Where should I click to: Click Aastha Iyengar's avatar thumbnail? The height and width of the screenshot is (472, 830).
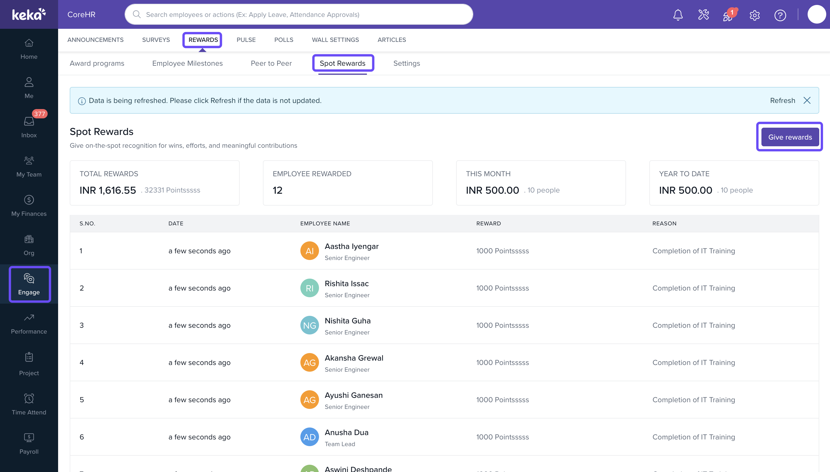click(309, 251)
